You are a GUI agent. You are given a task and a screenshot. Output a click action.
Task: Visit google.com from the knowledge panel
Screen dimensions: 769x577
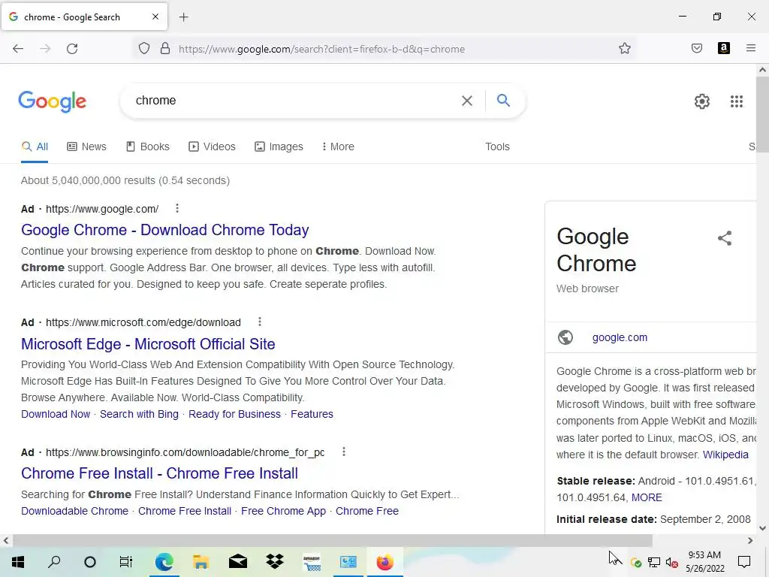[x=620, y=337]
